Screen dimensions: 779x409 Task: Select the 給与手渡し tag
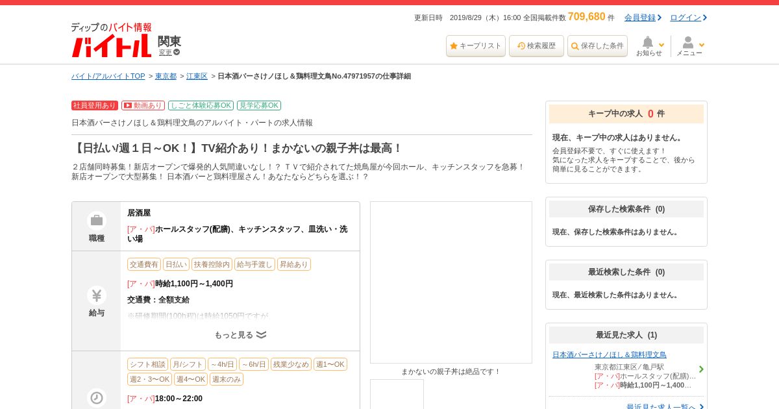click(x=254, y=264)
